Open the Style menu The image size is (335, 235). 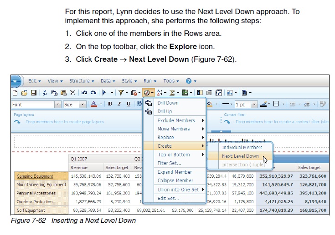(x=129, y=81)
